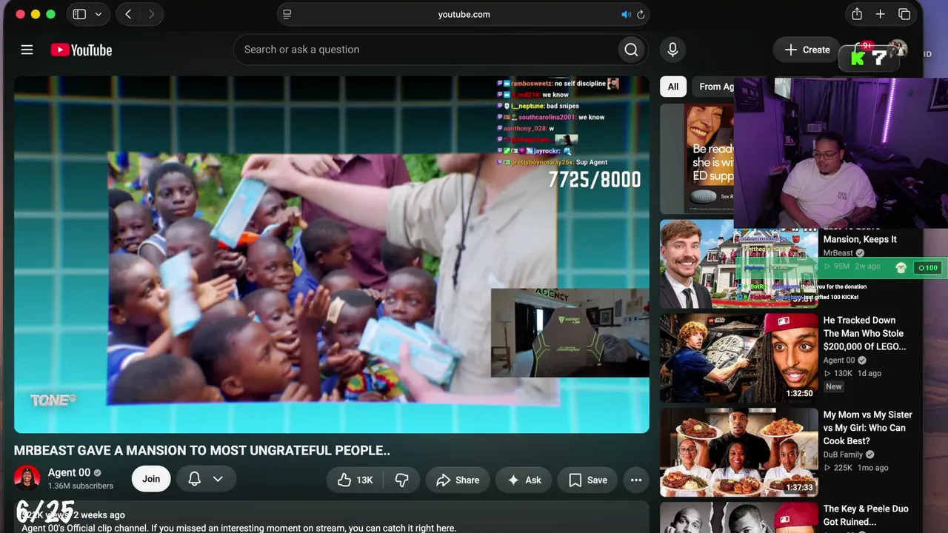
Task: Ask about this video
Action: pyautogui.click(x=524, y=480)
